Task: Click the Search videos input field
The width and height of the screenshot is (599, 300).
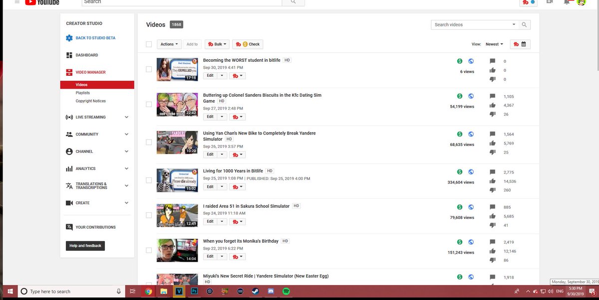Action: coord(471,24)
